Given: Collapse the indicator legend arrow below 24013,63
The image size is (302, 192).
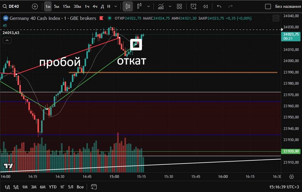Looking at the screenshot, I should click(7, 40).
